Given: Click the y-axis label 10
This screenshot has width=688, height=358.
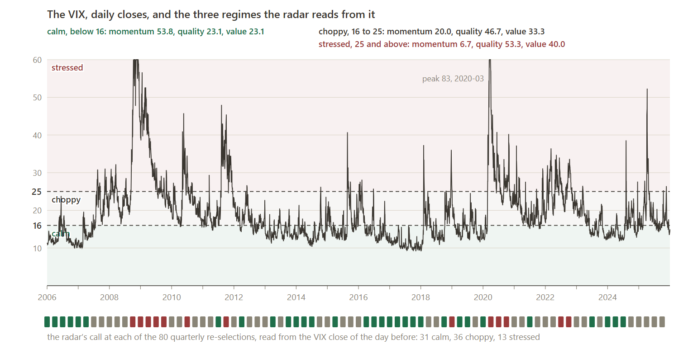Looking at the screenshot, I should click(37, 248).
